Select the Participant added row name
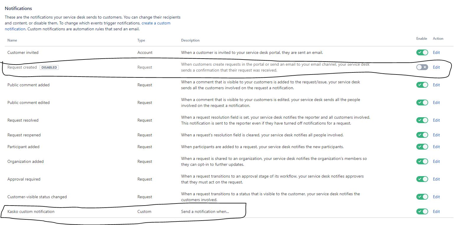Image resolution: width=458 pixels, height=225 pixels. 23,147
